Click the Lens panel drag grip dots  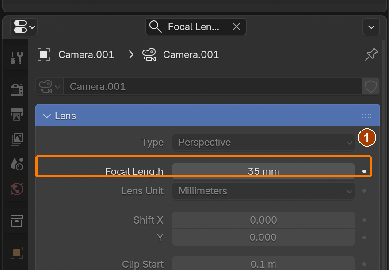pos(366,116)
